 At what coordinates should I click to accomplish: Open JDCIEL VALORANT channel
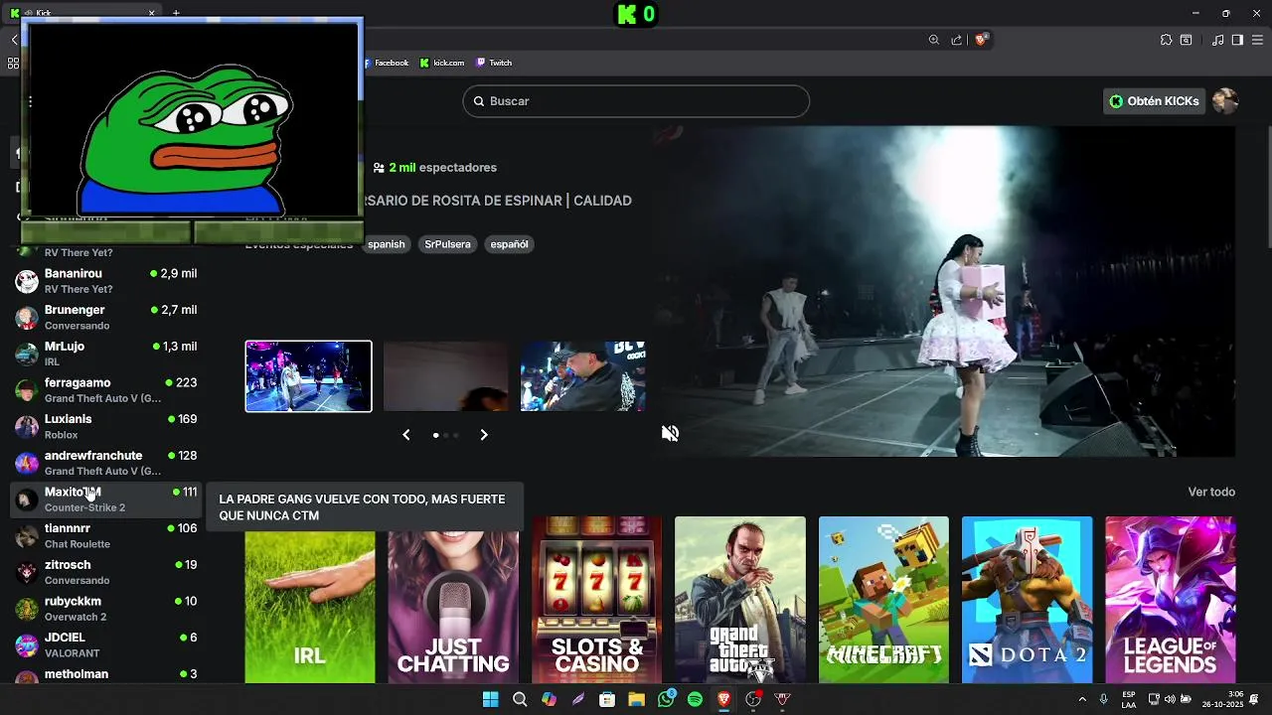[x=106, y=645]
